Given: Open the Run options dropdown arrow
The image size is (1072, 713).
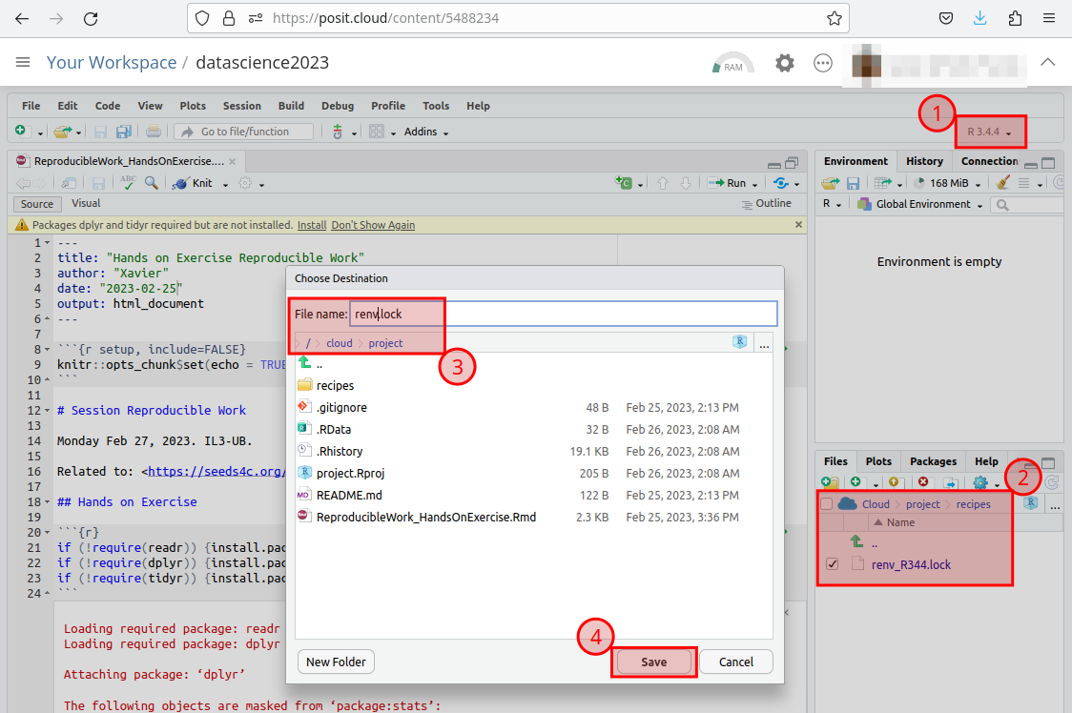Looking at the screenshot, I should pos(754,183).
